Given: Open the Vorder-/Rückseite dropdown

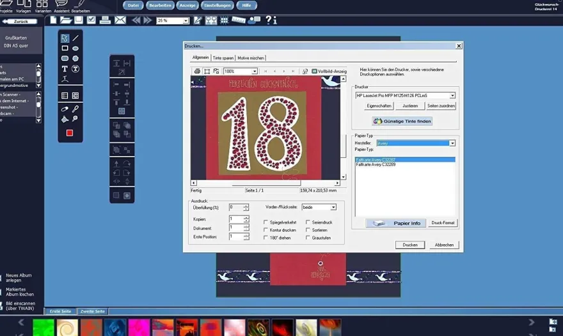Looking at the screenshot, I should (333, 207).
